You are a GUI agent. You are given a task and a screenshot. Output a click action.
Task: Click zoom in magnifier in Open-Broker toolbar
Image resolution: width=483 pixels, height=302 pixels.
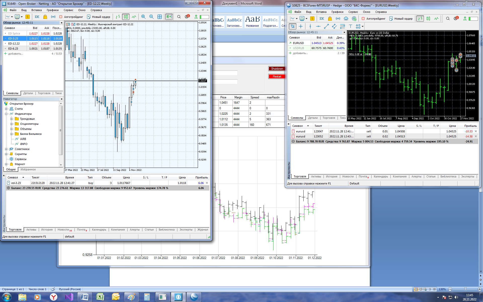pyautogui.click(x=143, y=17)
